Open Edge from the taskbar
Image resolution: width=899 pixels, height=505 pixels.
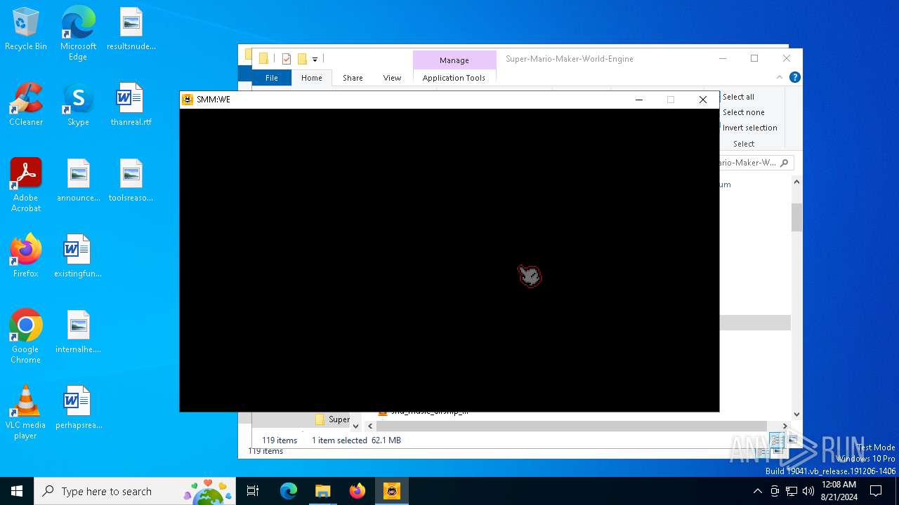(289, 491)
